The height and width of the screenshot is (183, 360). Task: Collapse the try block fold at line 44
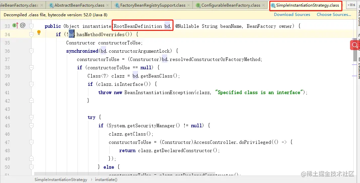32,117
